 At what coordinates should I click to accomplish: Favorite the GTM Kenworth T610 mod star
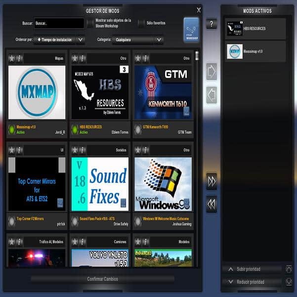coord(138,58)
